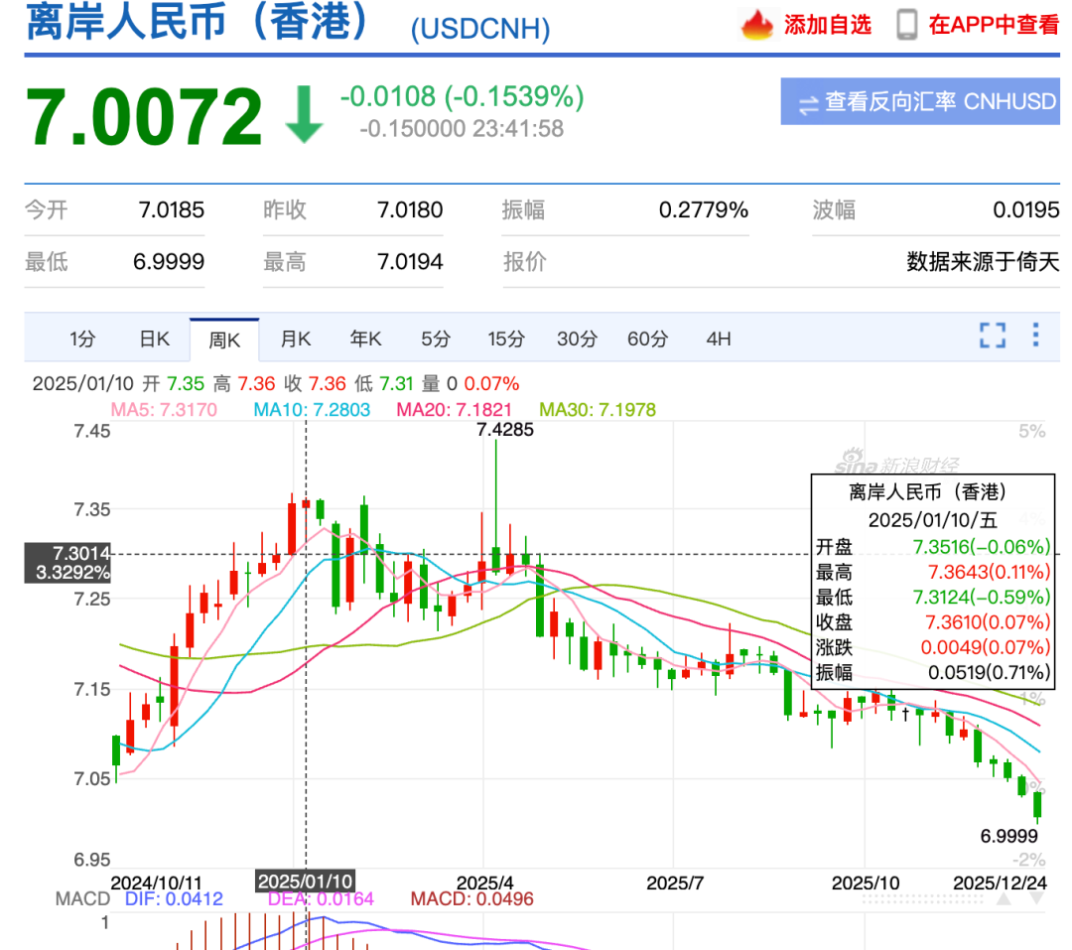Choose the 60分 interval tab
The image size is (1072, 950).
647,339
